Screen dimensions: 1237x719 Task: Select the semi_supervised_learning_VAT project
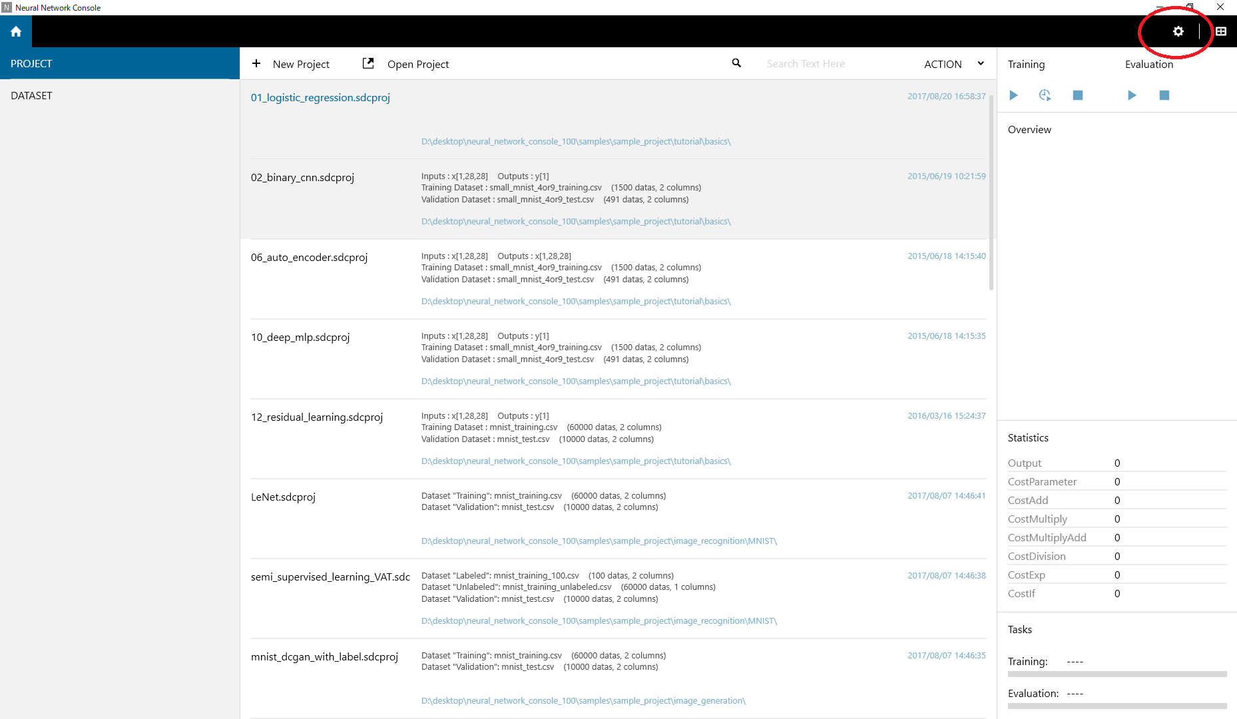tap(330, 577)
